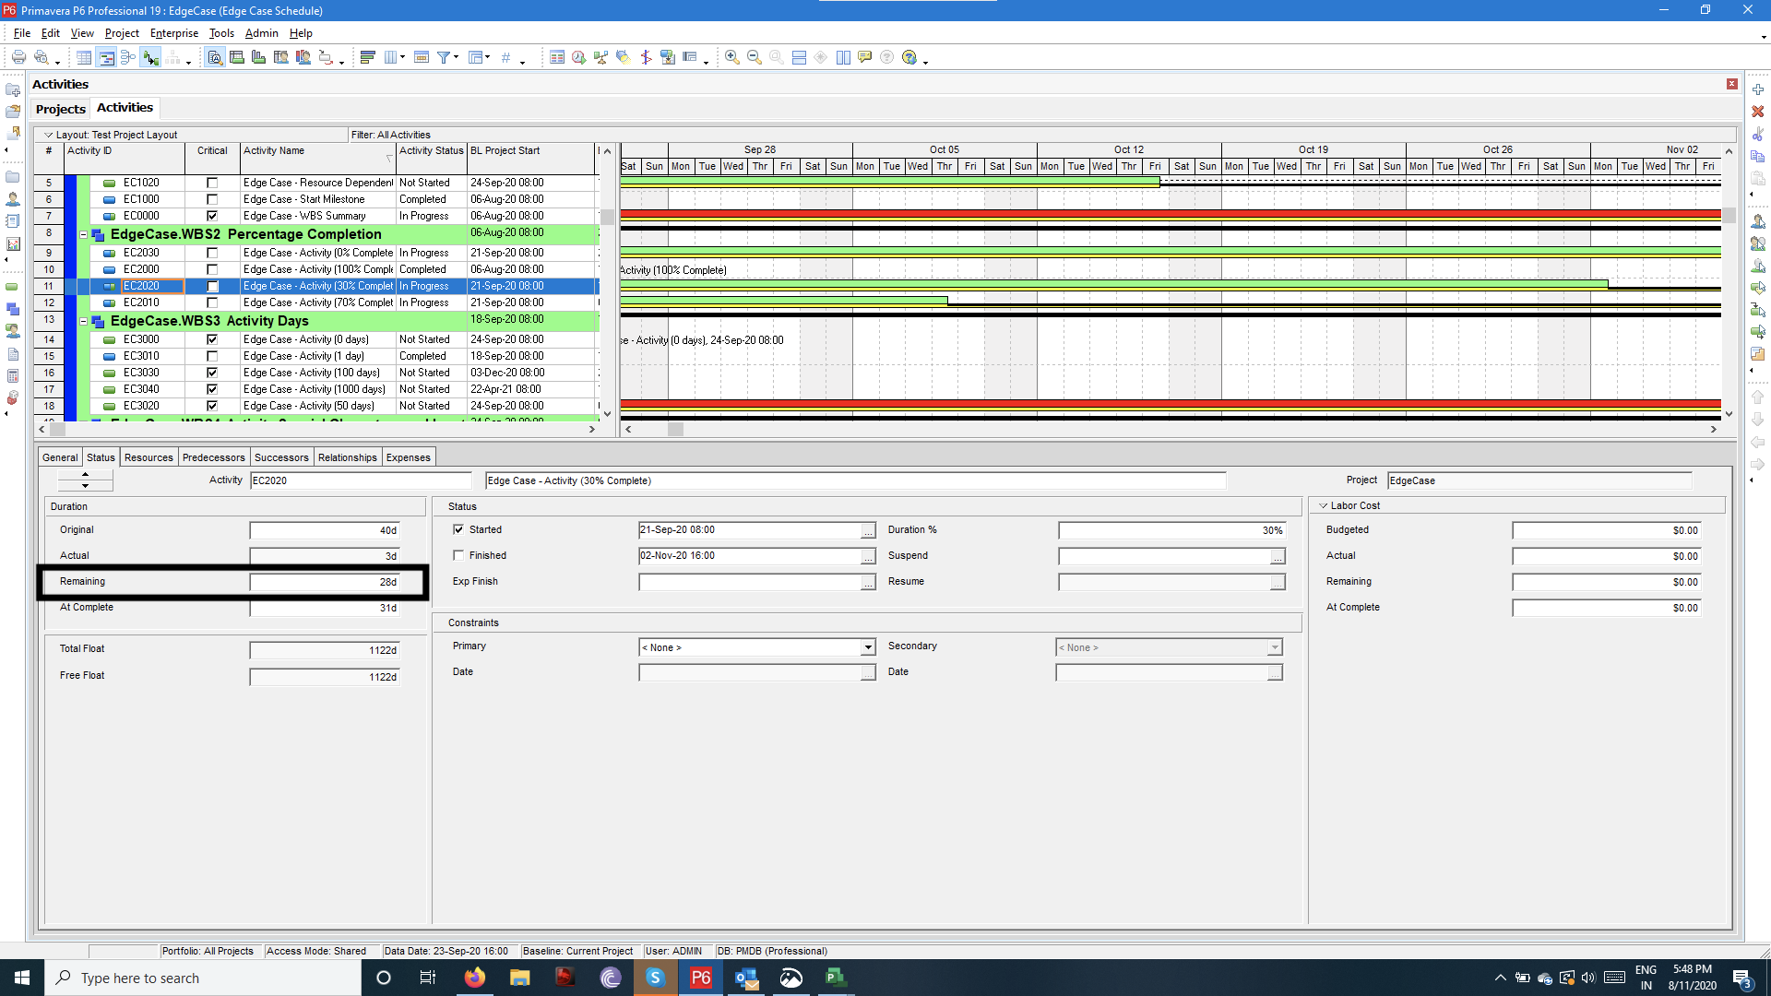Screen dimensions: 1771x996
Task: Click the Zoom In magnifier icon
Action: (x=731, y=57)
